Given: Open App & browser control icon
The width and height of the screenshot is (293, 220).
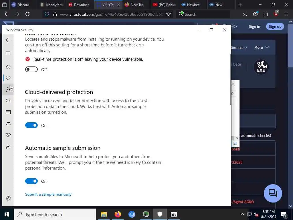Looking at the screenshot, I should point(8,112).
